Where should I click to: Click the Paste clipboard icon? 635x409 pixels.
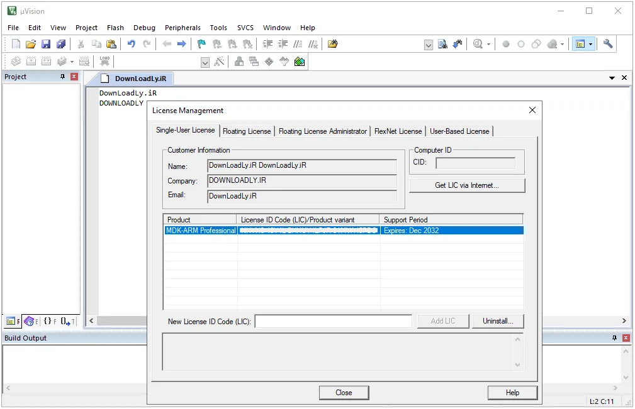pyautogui.click(x=111, y=44)
